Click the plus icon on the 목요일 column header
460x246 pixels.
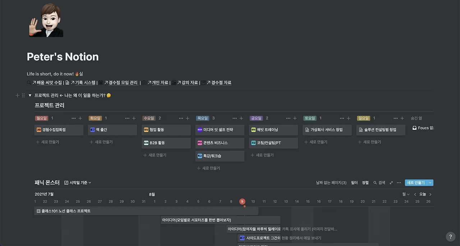pos(241,118)
